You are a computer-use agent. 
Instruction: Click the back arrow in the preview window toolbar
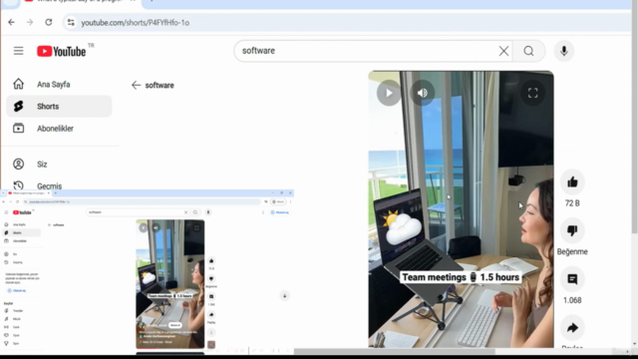tap(4, 201)
